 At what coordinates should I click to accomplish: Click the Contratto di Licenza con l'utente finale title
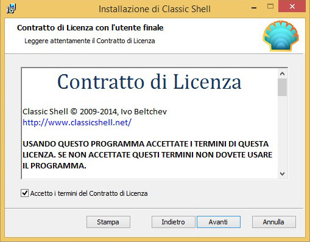pos(90,28)
